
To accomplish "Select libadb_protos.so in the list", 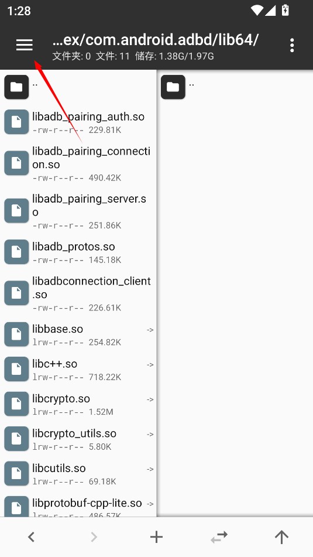I will coord(78,252).
